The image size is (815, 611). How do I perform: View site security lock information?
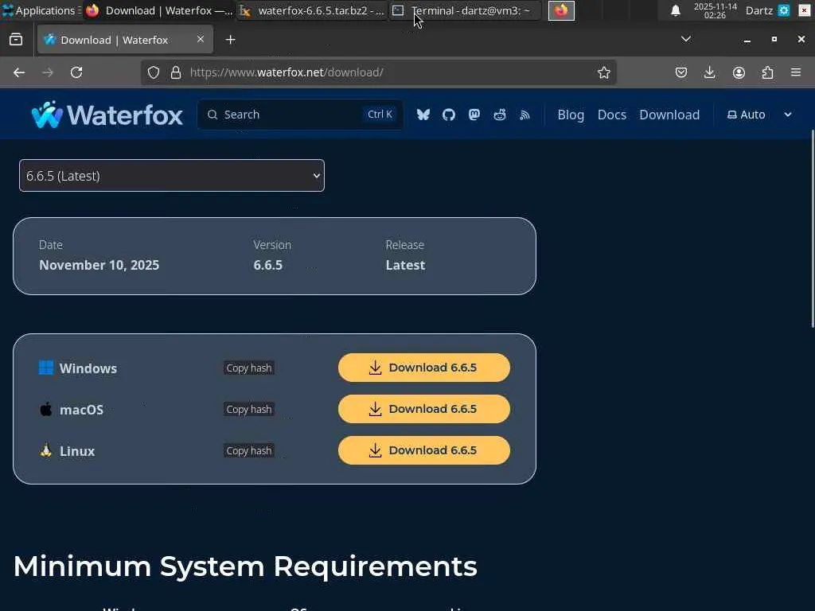[176, 72]
